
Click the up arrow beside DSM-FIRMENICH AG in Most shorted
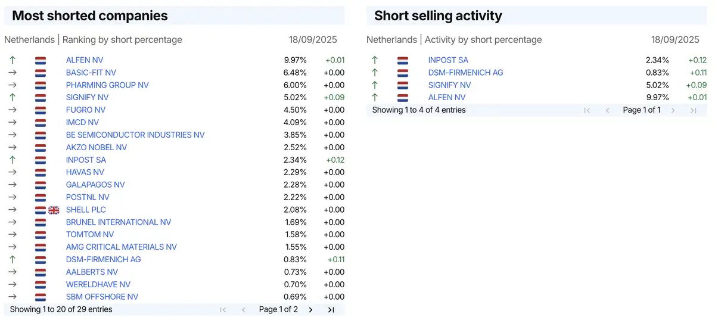[x=13, y=260]
